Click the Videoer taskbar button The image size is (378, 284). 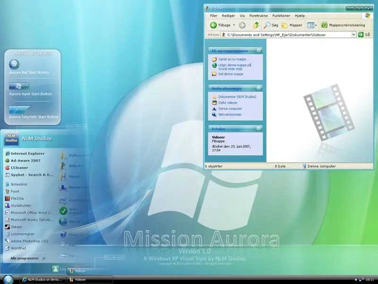(90, 279)
